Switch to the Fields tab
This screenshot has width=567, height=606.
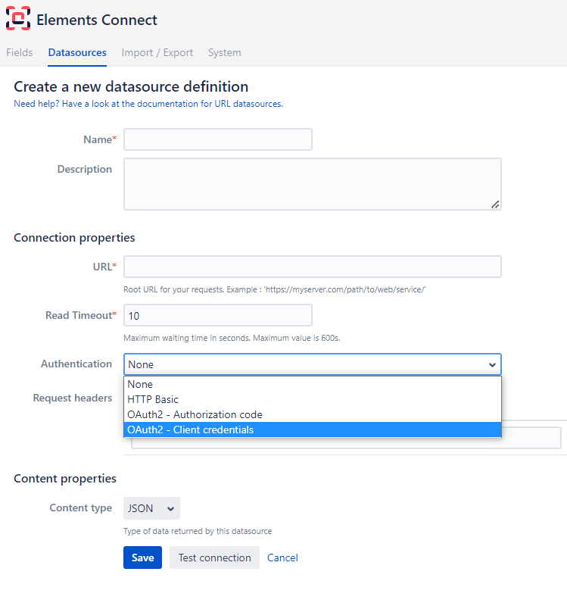coord(20,53)
